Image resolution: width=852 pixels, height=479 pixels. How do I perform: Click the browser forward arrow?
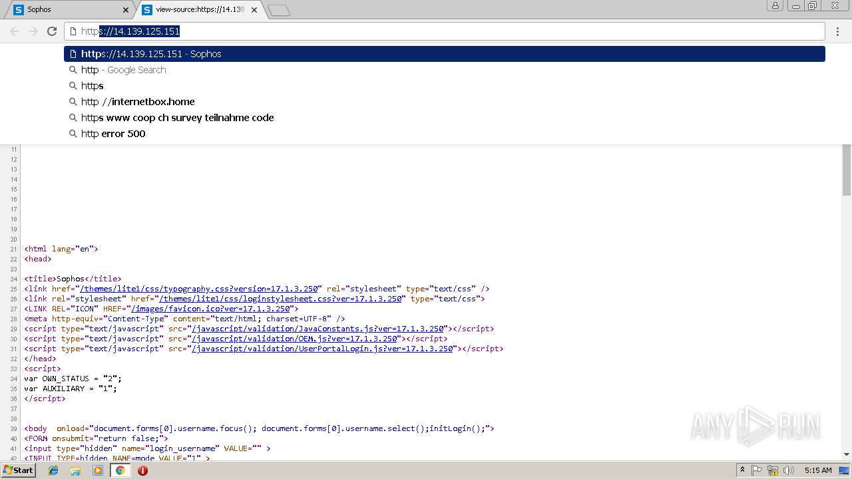(33, 31)
